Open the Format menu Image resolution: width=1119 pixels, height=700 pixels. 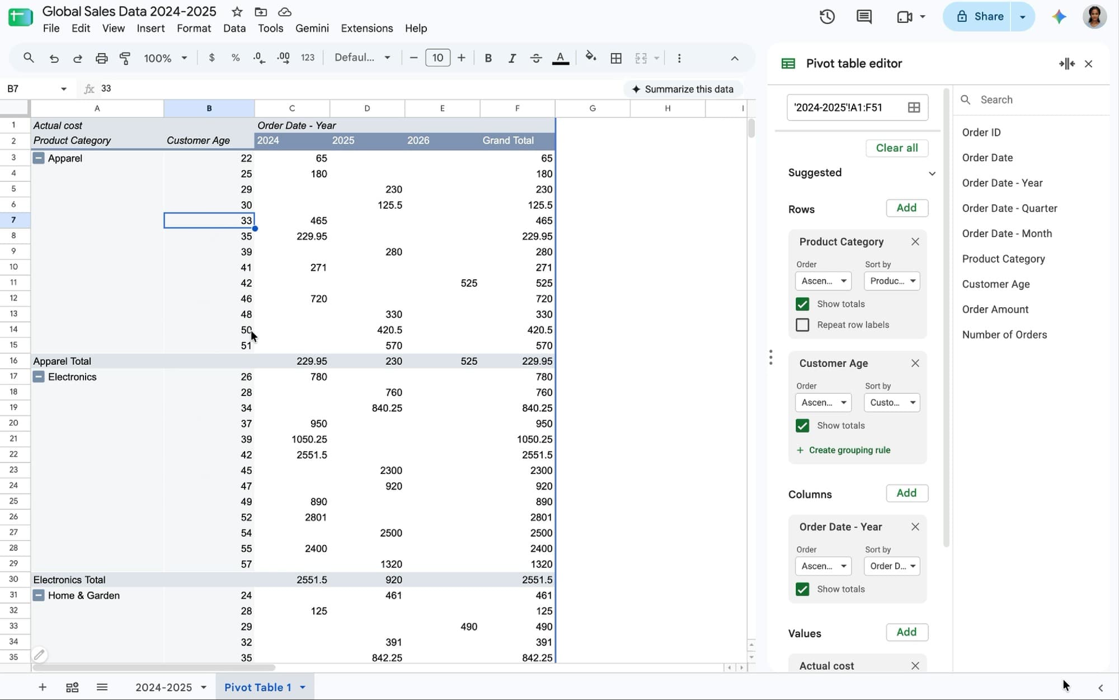tap(194, 29)
